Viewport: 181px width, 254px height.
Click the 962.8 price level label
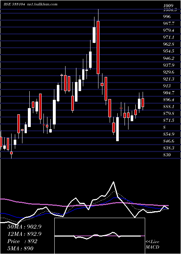coord(169,44)
